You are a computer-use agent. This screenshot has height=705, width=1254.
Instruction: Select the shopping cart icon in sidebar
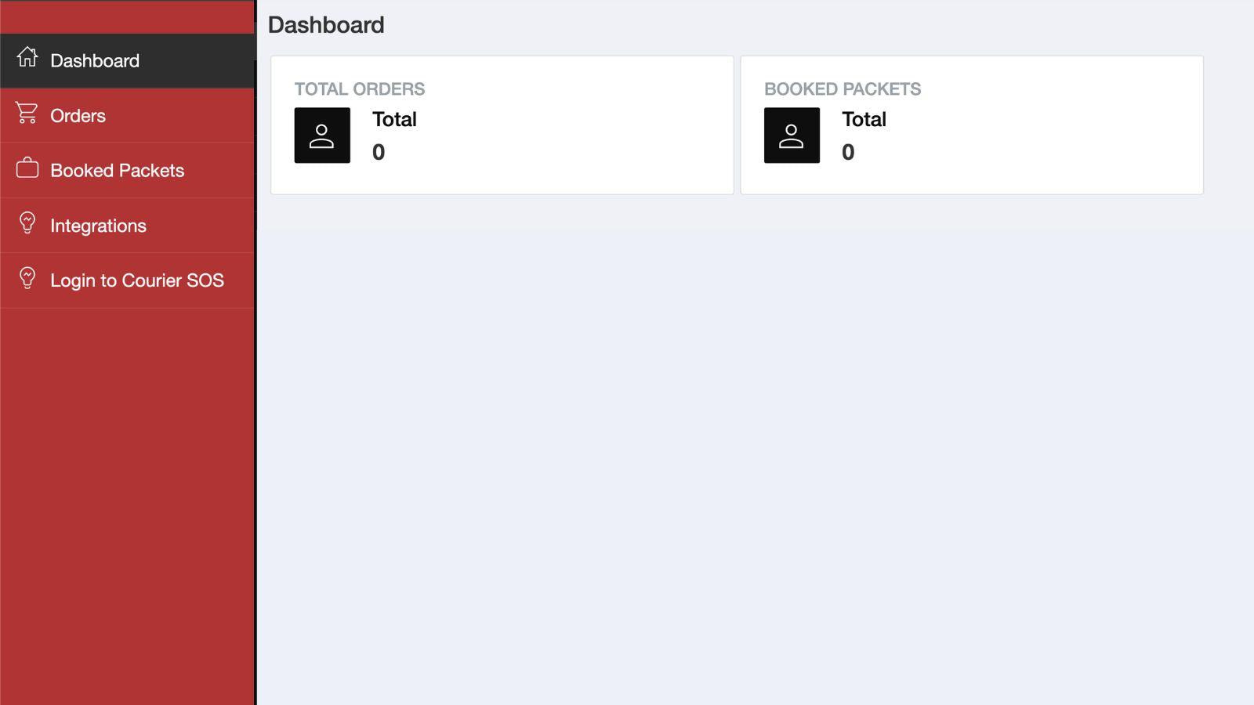click(x=27, y=113)
